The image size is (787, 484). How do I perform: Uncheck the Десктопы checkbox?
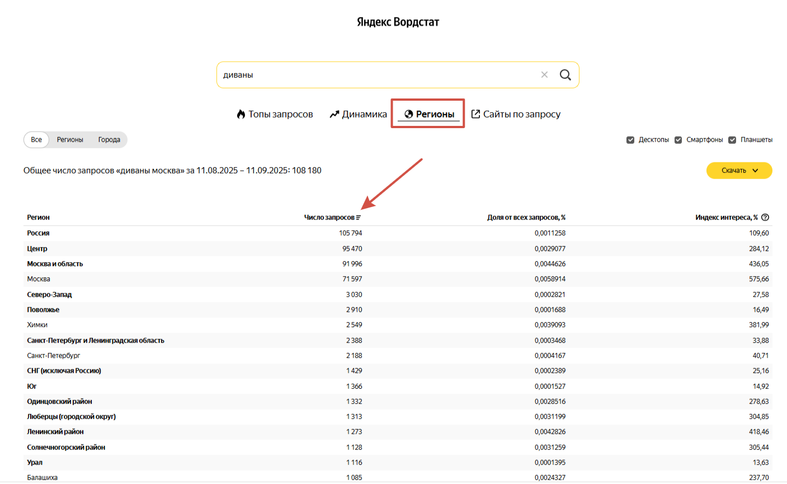[x=631, y=139]
